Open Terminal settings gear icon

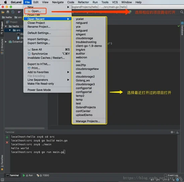172,132
